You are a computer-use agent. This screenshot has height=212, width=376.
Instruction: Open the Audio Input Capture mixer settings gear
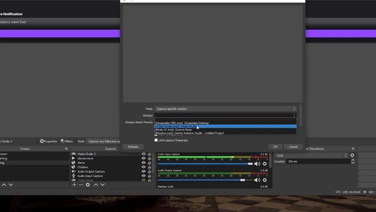click(x=265, y=164)
